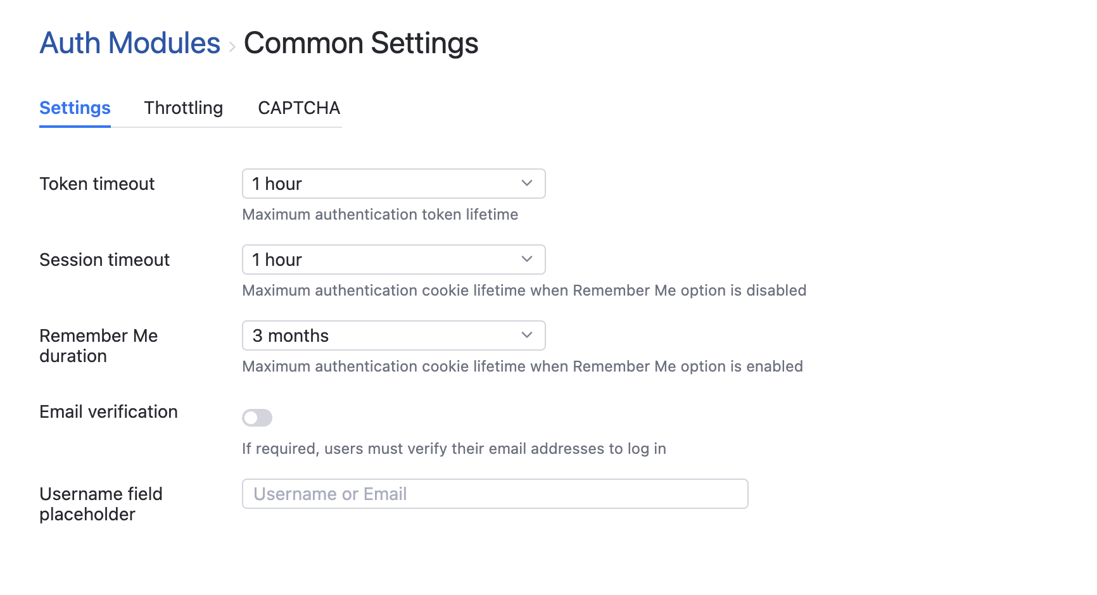This screenshot has height=595, width=1097.
Task: Click the breadcrumb separator arrow after Auth Modules
Action: (232, 46)
